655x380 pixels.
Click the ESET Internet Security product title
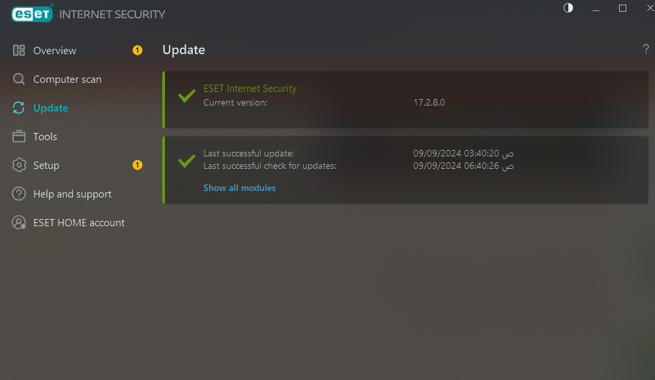[250, 89]
